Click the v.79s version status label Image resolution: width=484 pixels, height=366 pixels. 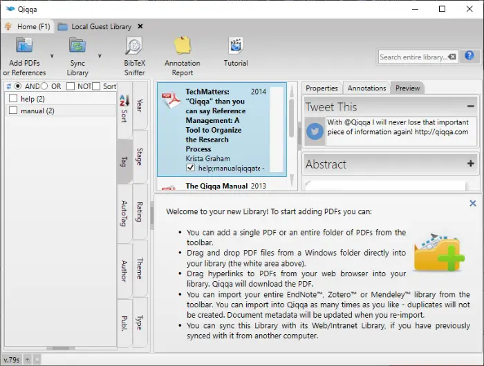pyautogui.click(x=12, y=360)
